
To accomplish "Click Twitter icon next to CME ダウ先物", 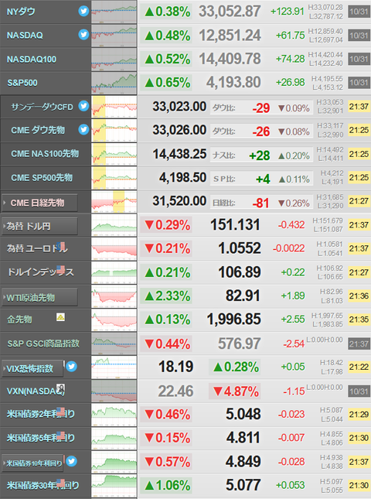I will click(x=83, y=129).
